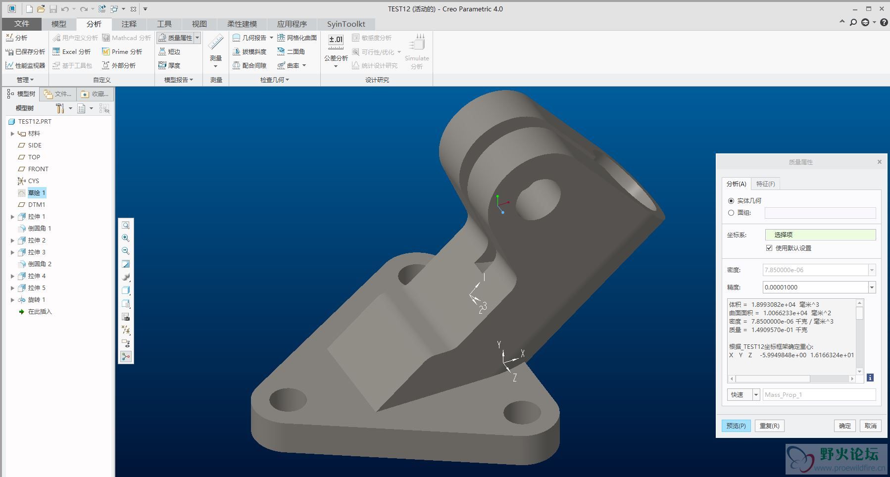This screenshot has height=477, width=890.
Task: Click Refit icon in graphics toolbar
Action: [126, 225]
